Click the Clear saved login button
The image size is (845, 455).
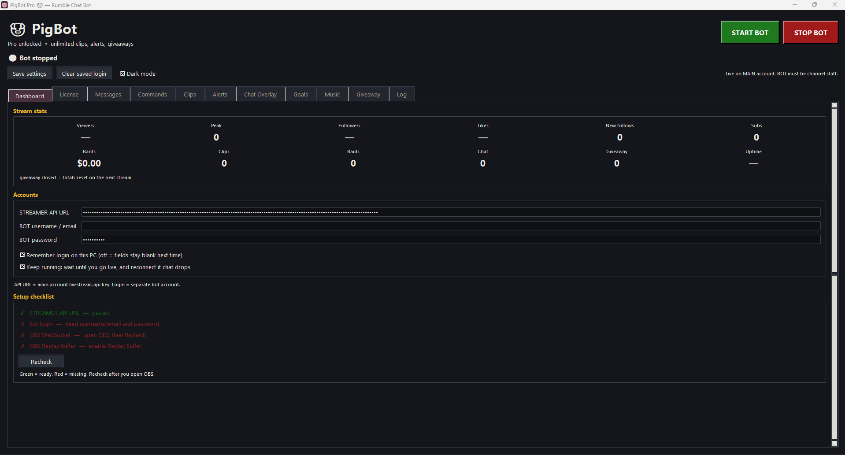tap(84, 74)
